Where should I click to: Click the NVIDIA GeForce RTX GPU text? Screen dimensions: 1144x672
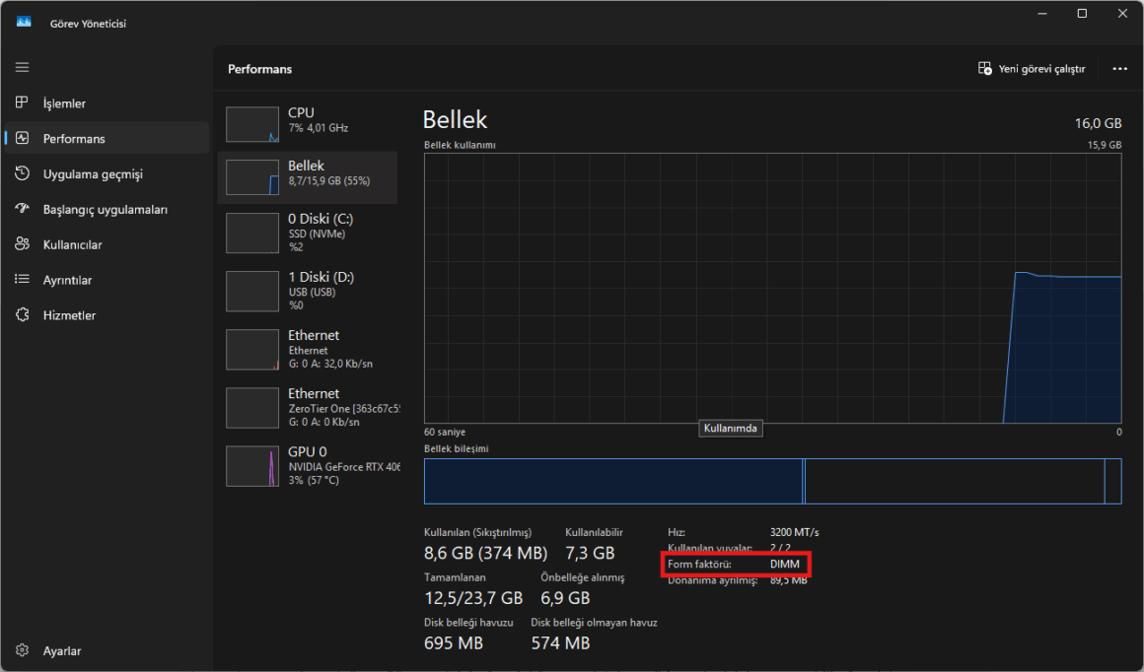coord(343,467)
